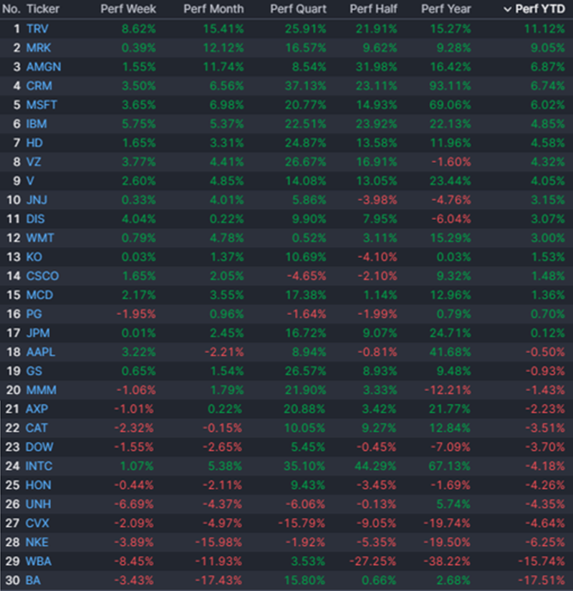This screenshot has width=573, height=591.
Task: Select MMM's -12.21% Perf Year value
Action: pos(448,390)
